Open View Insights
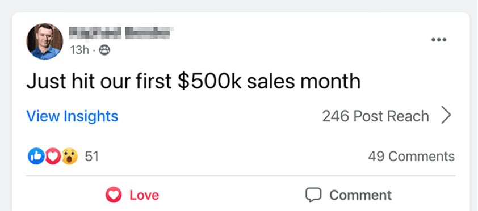Screen dimensions: 478x211 [x=72, y=116]
